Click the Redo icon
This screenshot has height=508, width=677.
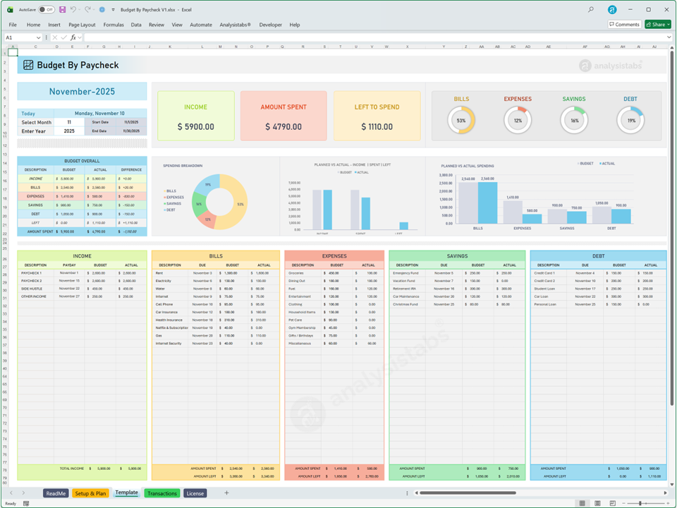click(x=88, y=9)
